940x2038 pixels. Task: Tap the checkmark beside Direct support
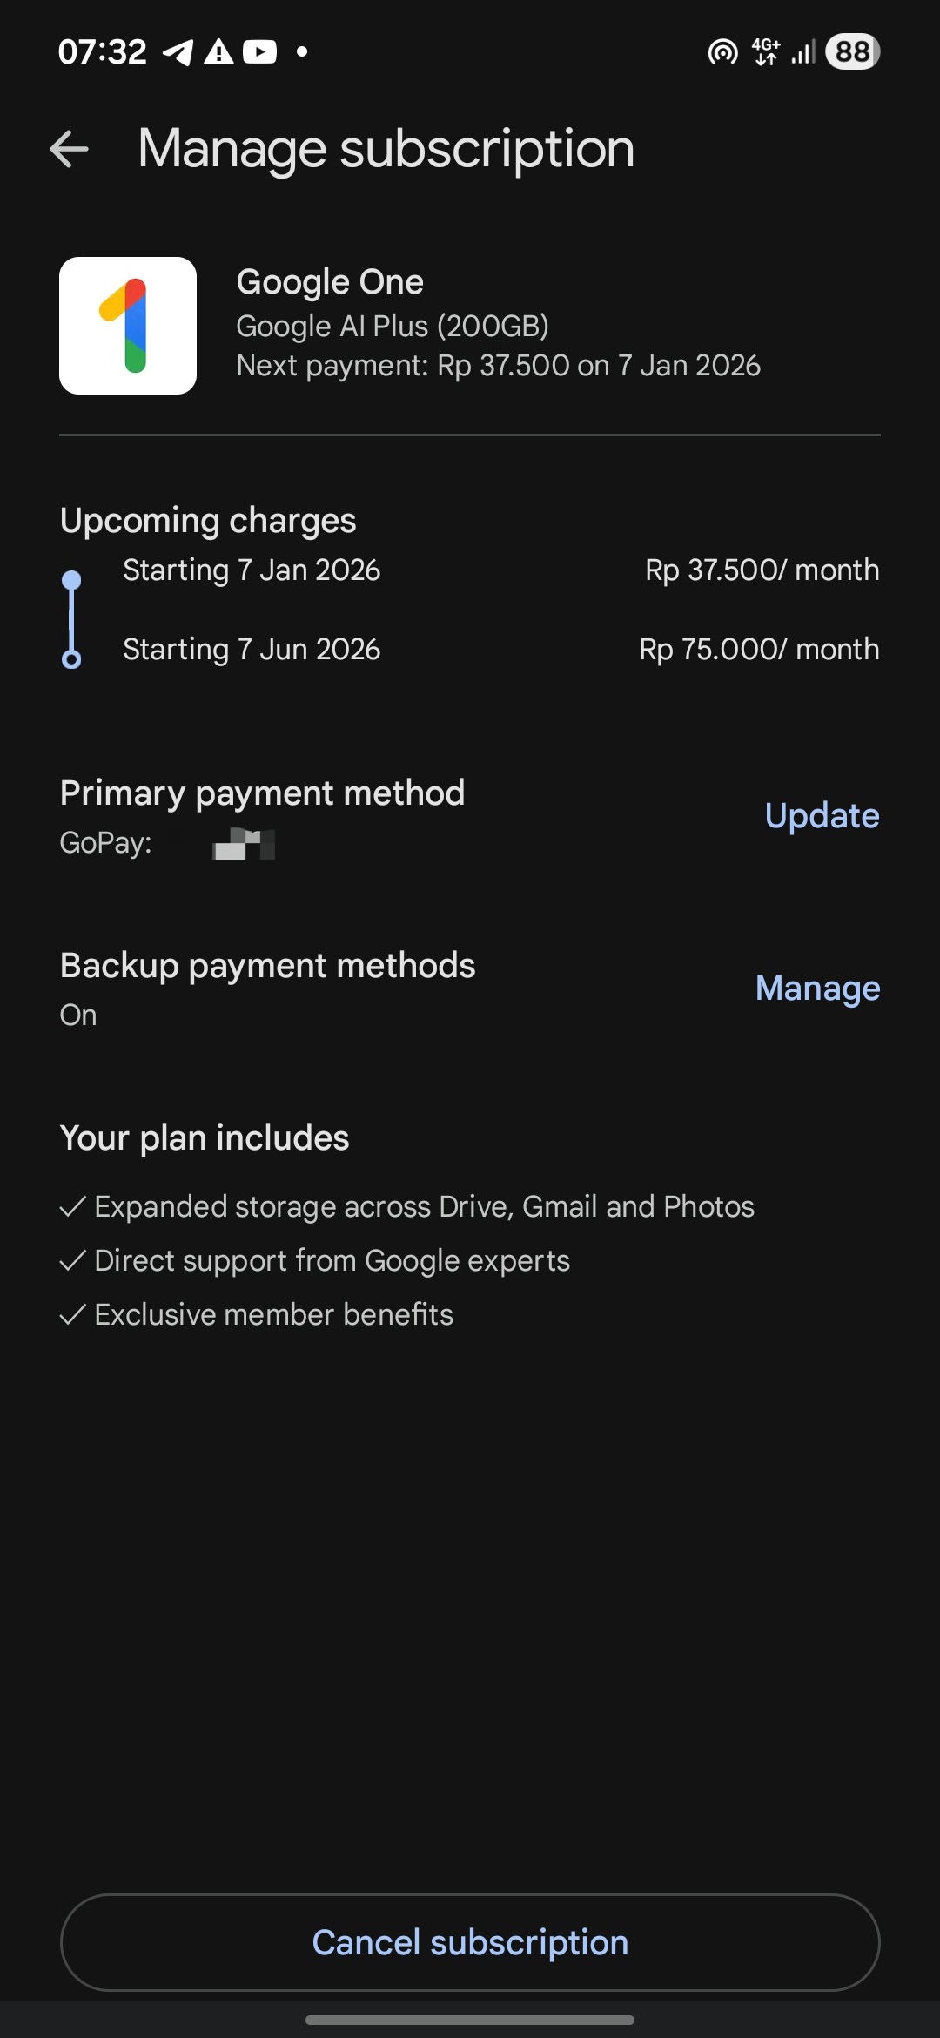click(72, 1260)
